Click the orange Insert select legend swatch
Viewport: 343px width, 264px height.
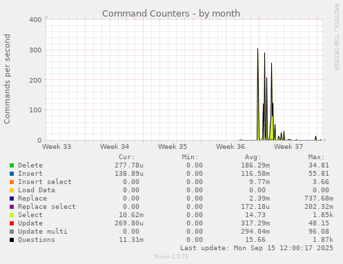tap(12, 182)
